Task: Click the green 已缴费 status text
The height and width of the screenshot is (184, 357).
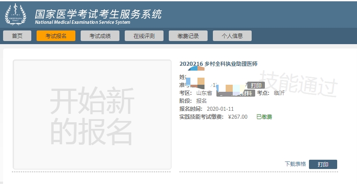Action: click(x=264, y=117)
